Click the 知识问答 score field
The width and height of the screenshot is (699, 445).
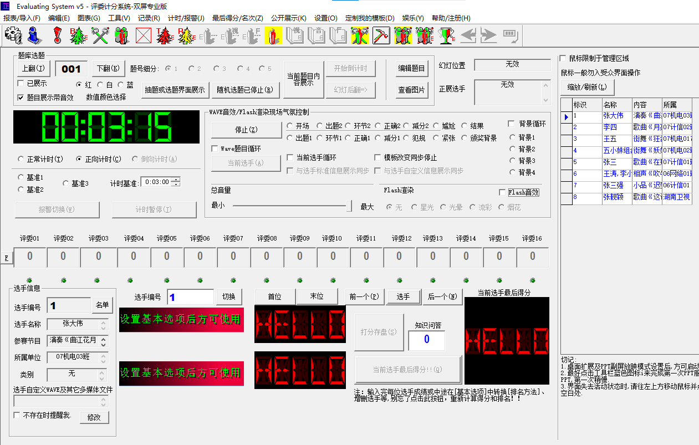pos(426,340)
